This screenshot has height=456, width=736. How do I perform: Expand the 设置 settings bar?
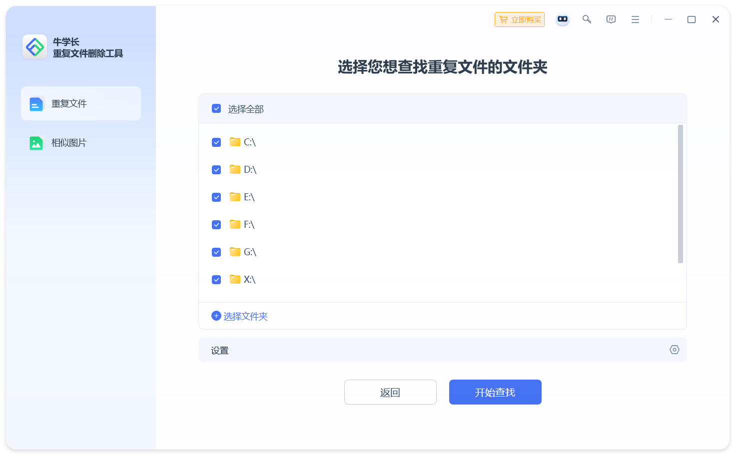coord(443,350)
